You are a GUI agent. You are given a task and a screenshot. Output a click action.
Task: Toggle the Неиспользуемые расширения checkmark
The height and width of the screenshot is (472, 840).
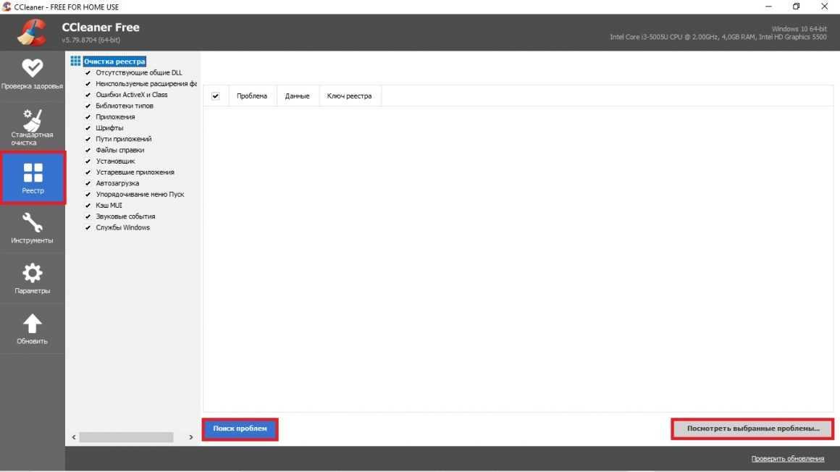coord(88,83)
